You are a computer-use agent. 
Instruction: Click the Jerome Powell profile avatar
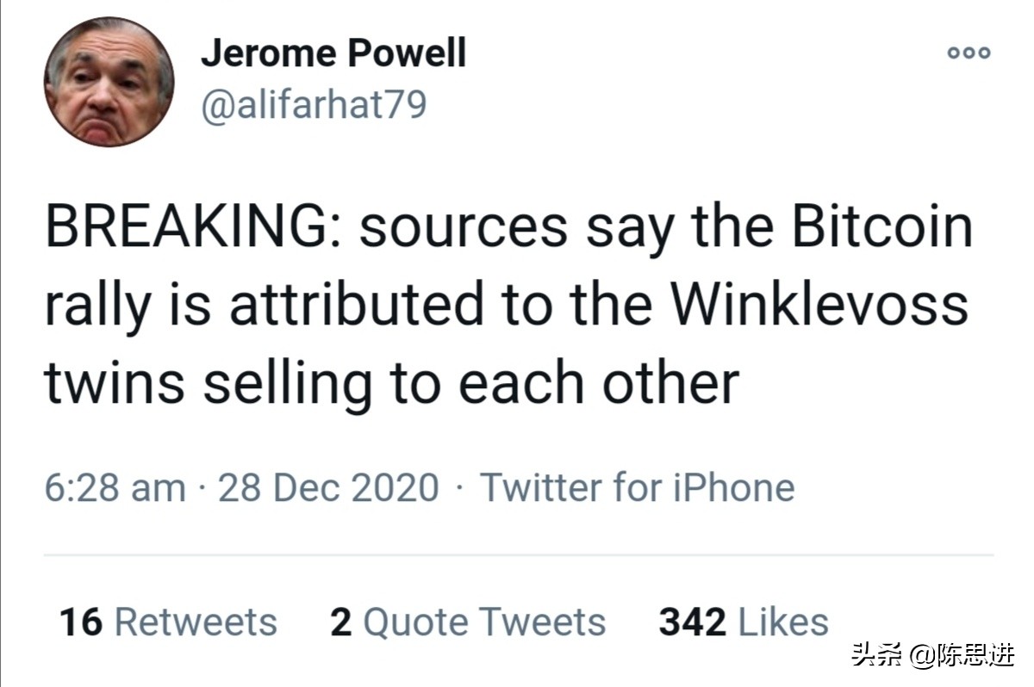(109, 82)
